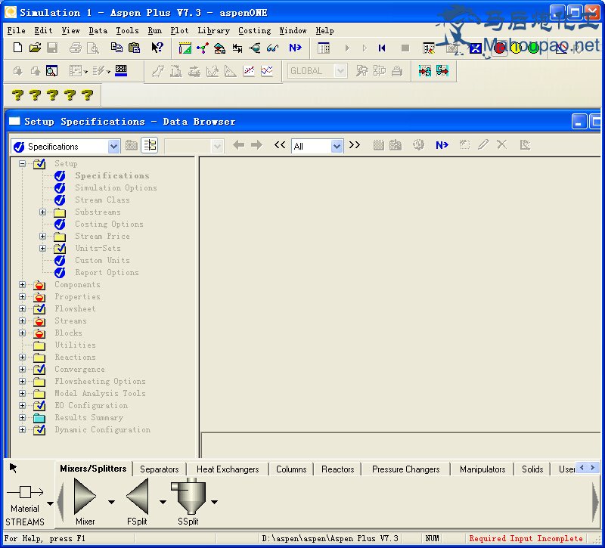
Task: Toggle the Data Browser tree view button
Action: [x=150, y=145]
